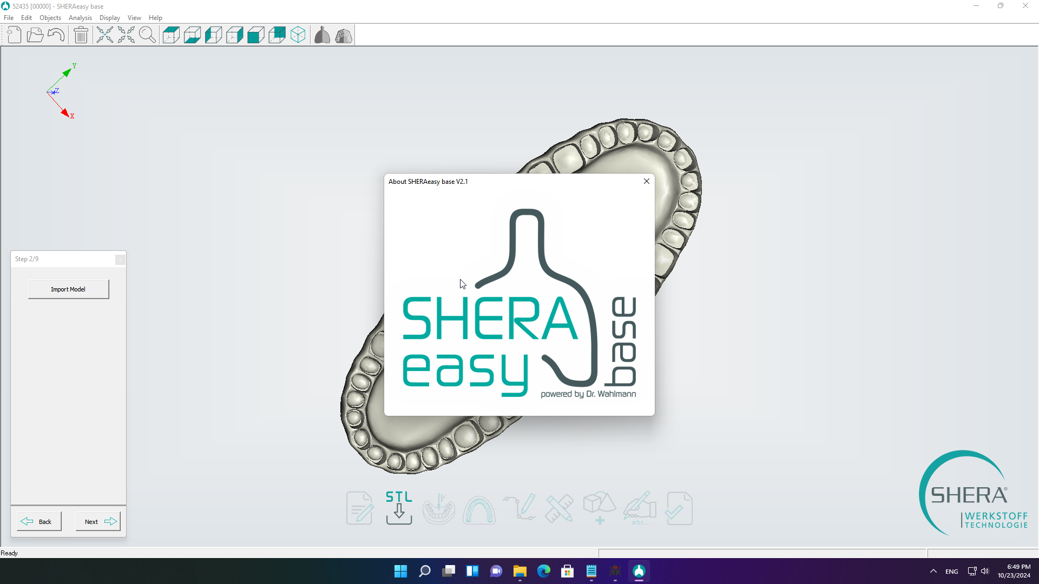Switch to the cube front-face view
The height and width of the screenshot is (584, 1039).
pos(255,35)
